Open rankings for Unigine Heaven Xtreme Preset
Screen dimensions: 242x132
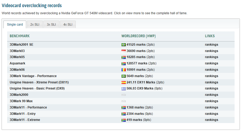pyautogui.click(x=212, y=82)
